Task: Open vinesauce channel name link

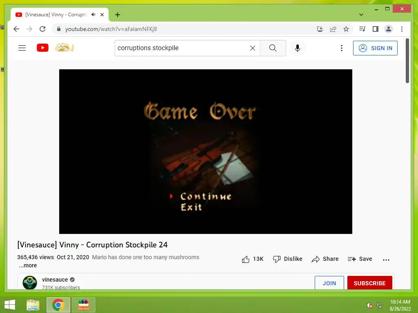Action: [x=55, y=280]
